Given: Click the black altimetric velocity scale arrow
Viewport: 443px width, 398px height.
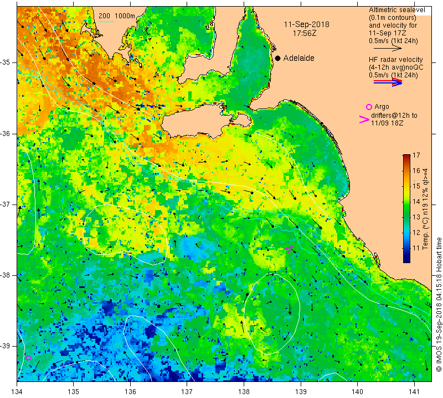Looking at the screenshot, I should click(x=388, y=49).
